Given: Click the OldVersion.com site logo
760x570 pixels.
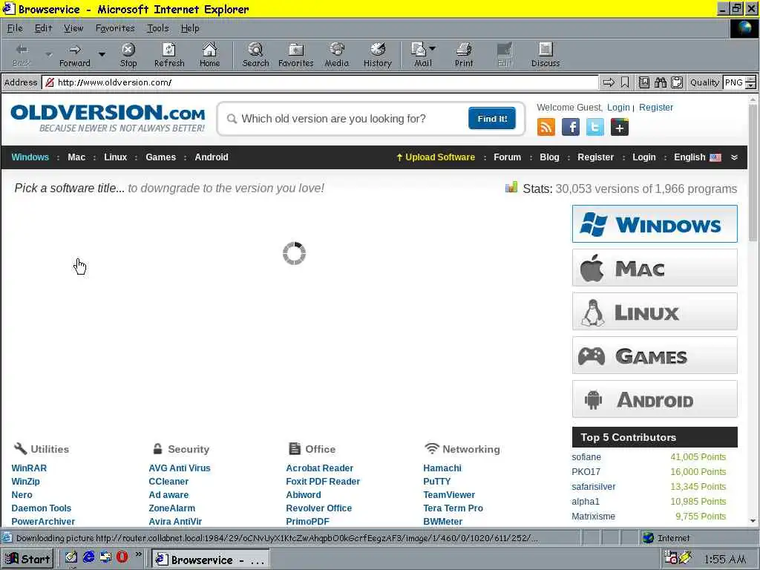Looking at the screenshot, I should coord(108,118).
